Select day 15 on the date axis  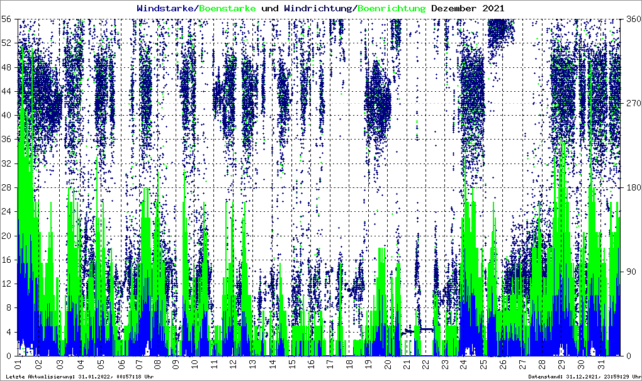click(x=291, y=363)
